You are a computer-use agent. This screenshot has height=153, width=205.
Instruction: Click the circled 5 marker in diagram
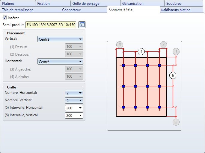pos(141,51)
